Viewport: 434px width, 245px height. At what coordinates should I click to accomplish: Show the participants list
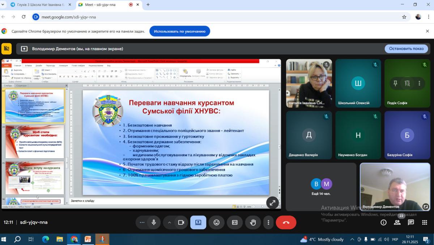click(x=397, y=223)
